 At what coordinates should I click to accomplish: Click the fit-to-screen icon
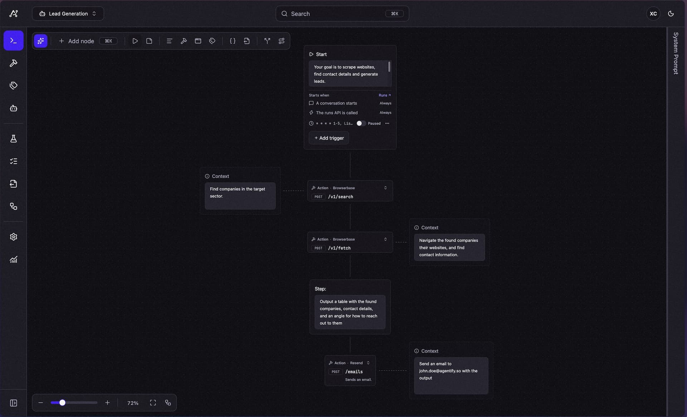coord(153,403)
